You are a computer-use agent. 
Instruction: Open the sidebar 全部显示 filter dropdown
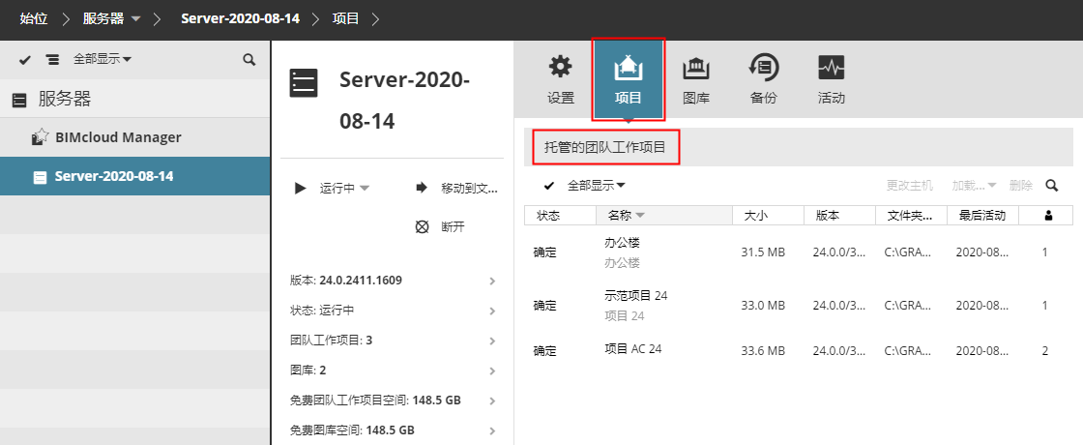pyautogui.click(x=102, y=59)
